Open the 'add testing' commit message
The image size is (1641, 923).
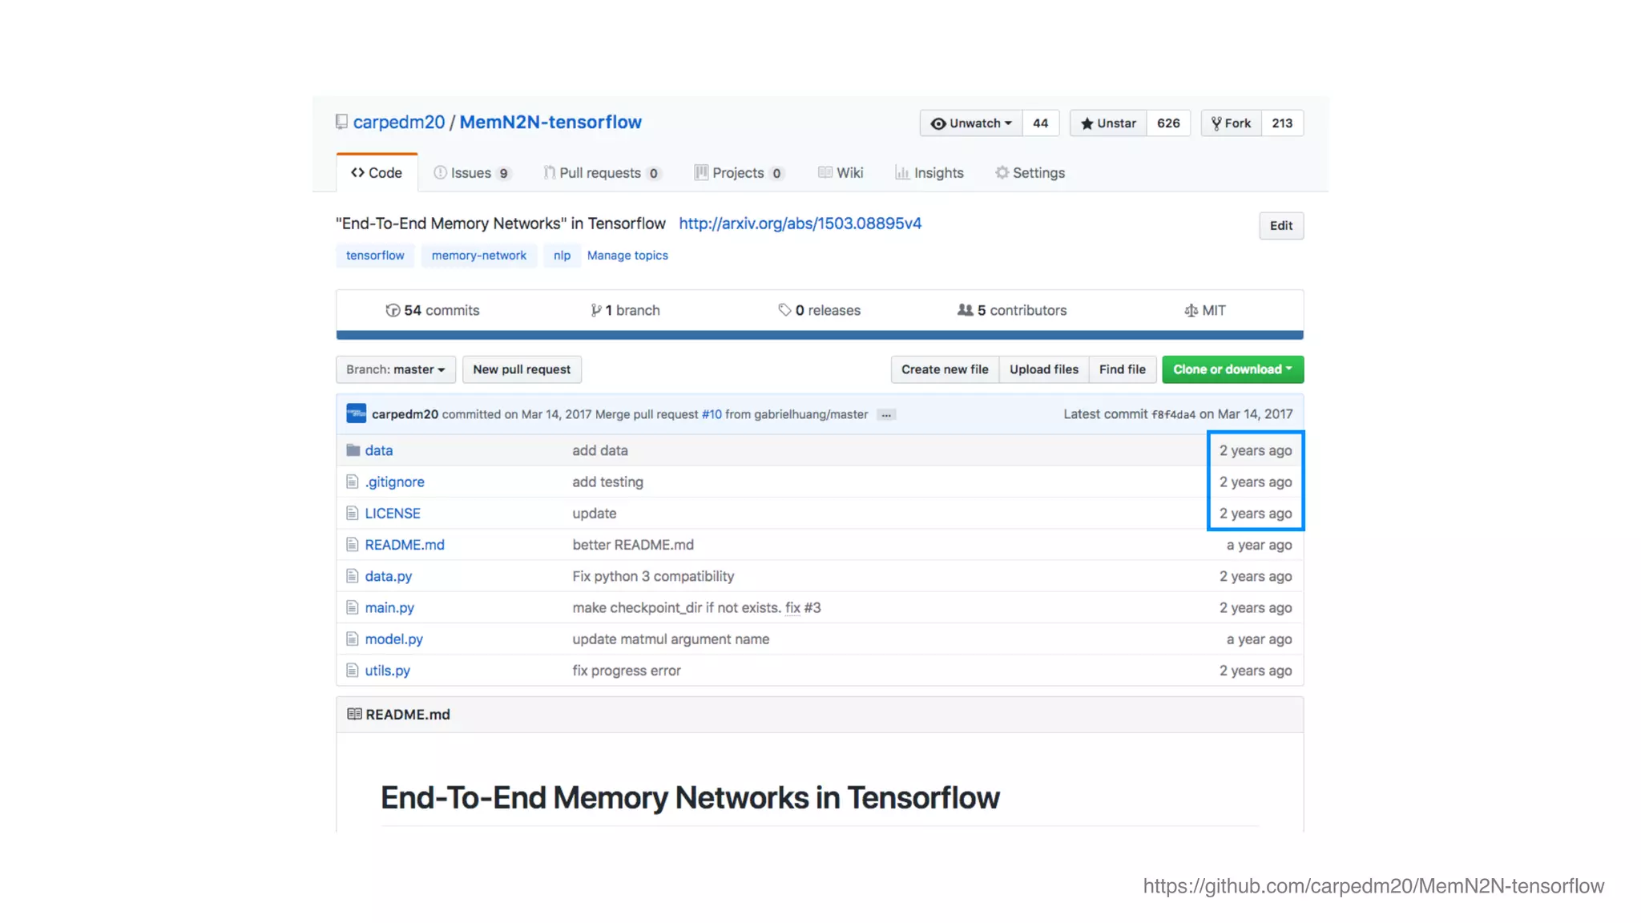[608, 482]
